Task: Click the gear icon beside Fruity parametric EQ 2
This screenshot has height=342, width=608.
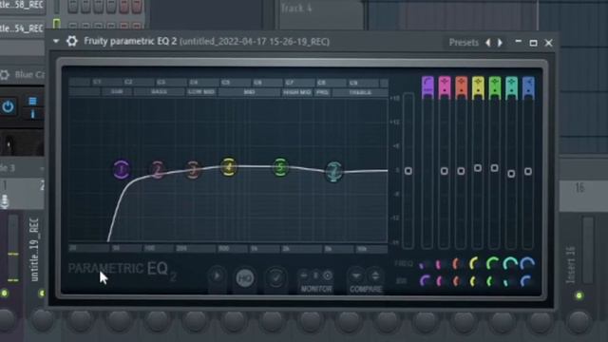Action: point(72,41)
